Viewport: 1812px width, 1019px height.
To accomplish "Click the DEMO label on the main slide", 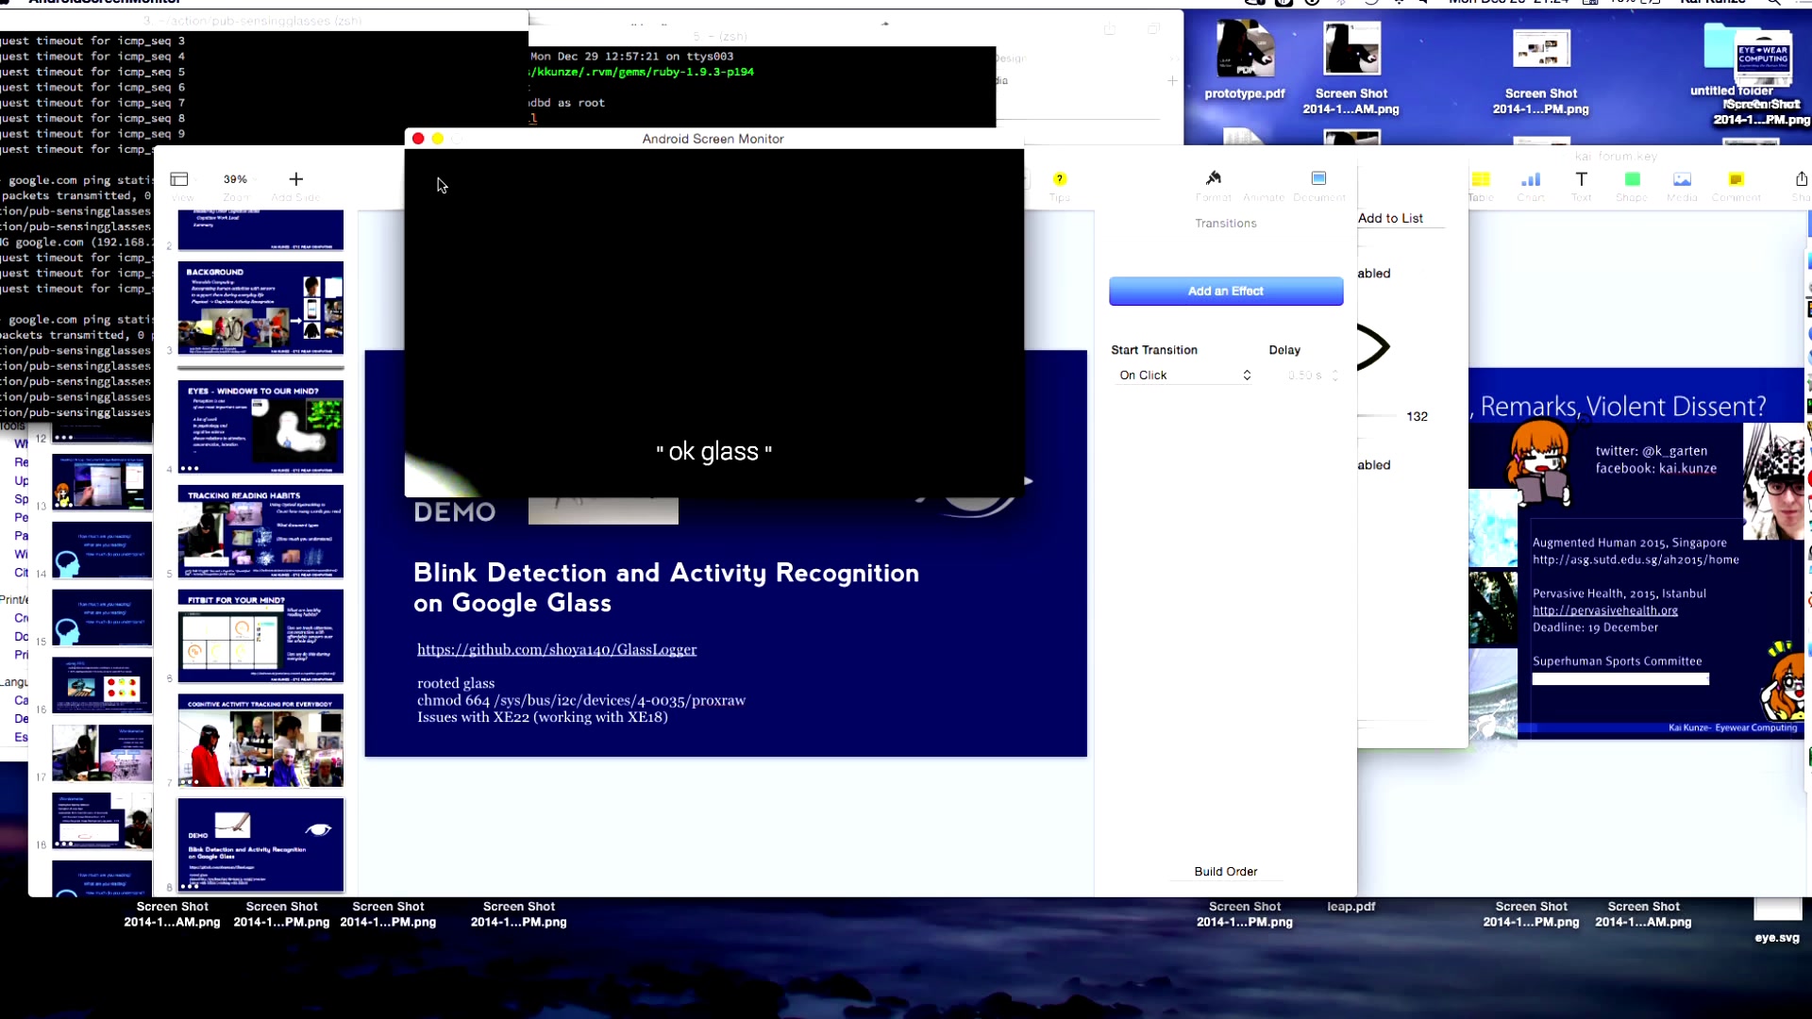I will tap(454, 512).
